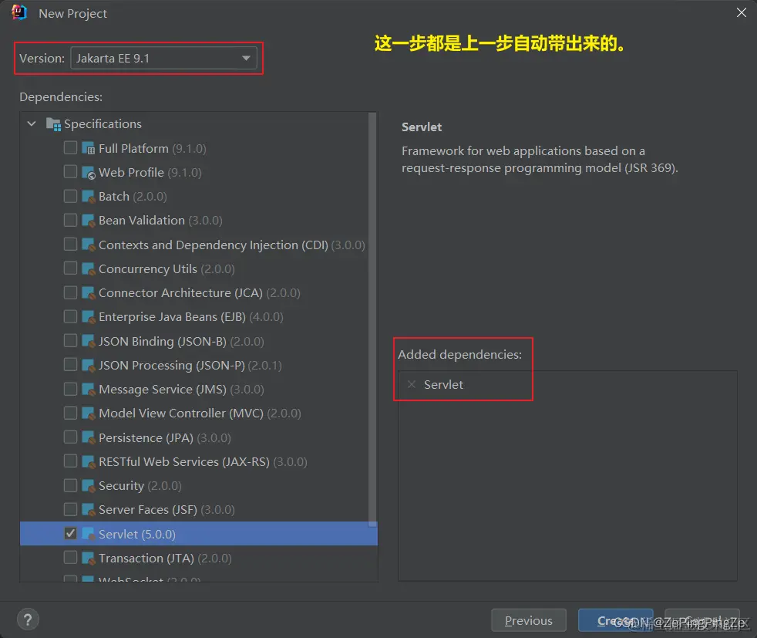757x638 pixels.
Task: Click the Security specification icon
Action: point(89,486)
